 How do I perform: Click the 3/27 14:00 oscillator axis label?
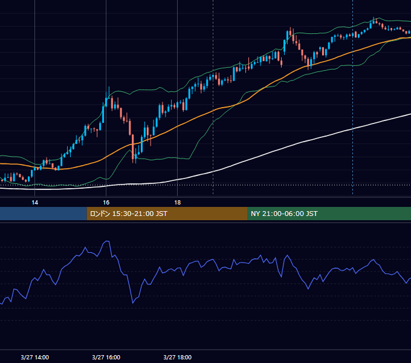point(34,357)
